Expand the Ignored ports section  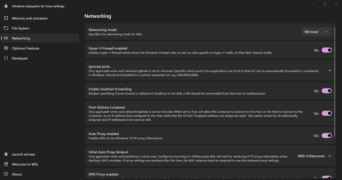[329, 71]
